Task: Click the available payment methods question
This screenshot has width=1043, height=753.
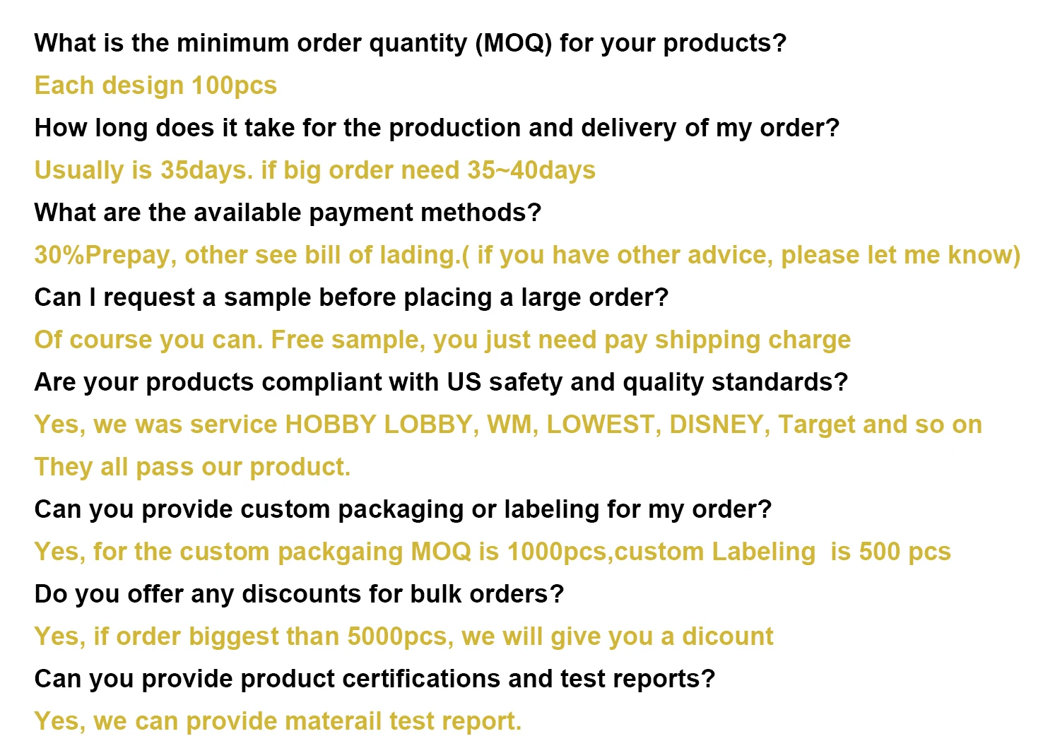Action: coord(288,213)
